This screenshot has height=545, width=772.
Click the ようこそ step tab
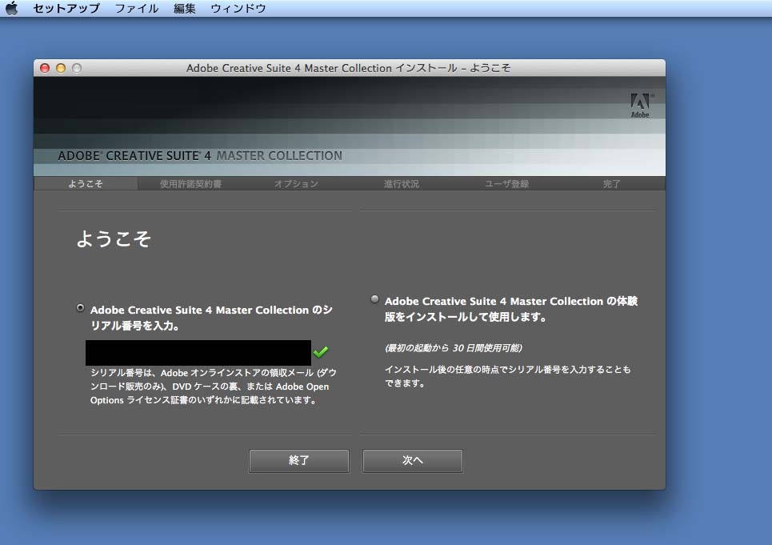[86, 183]
